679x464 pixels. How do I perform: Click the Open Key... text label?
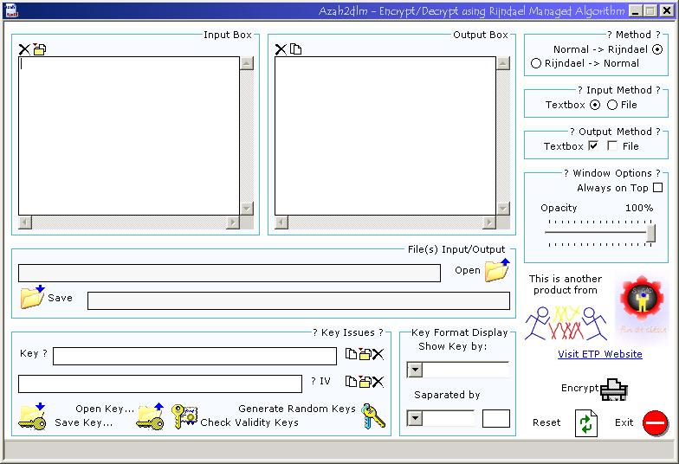pos(105,409)
